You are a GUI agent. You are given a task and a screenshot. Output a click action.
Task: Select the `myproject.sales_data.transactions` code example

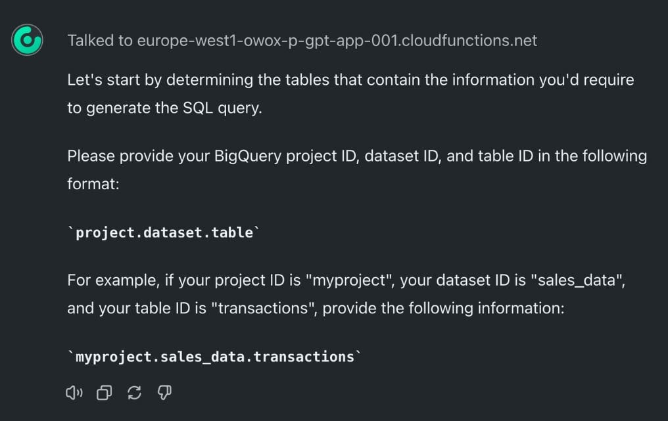tap(214, 357)
